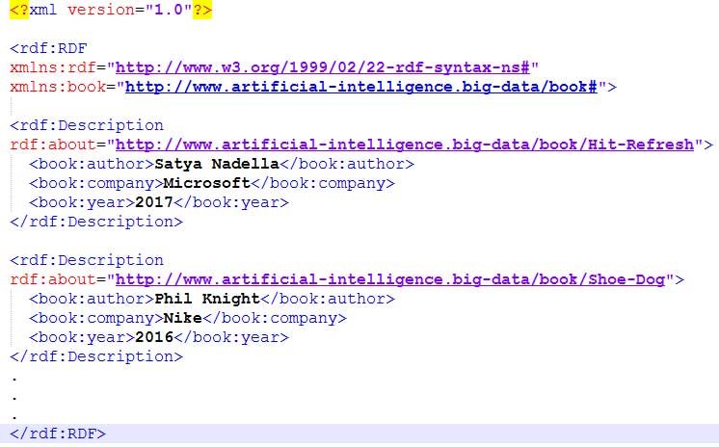This screenshot has width=719, height=447.
Task: Click the closing </book:year> tag after 2016
Action: click(231, 337)
